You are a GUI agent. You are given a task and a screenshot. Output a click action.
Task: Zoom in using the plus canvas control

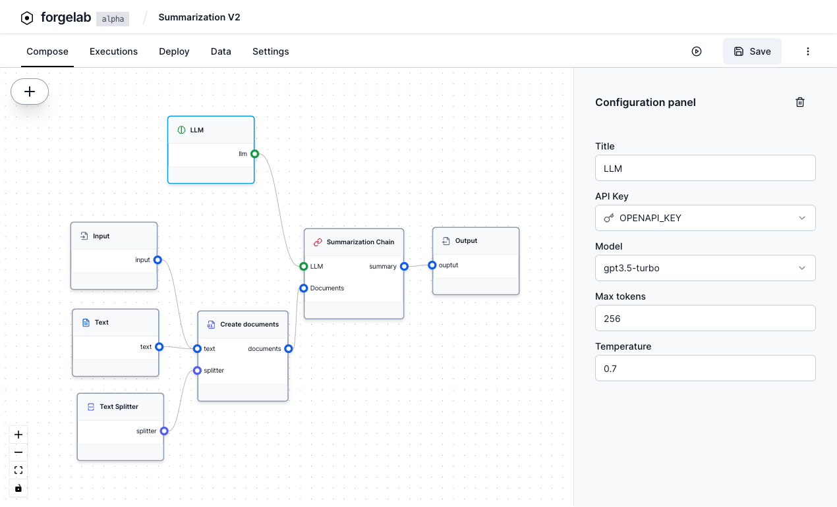18,435
